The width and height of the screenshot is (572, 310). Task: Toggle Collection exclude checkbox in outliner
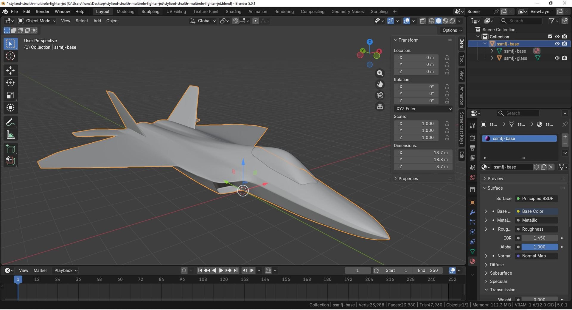550,37
